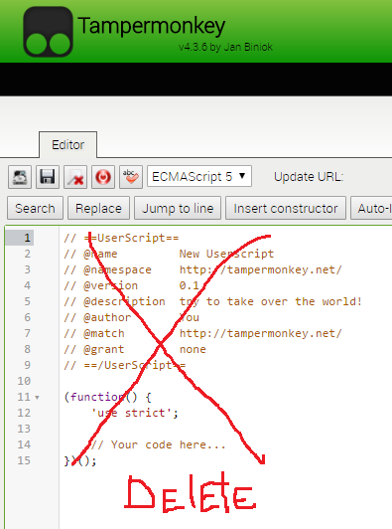Click the @match "http://tampermonkey.net/" value
This screenshot has width=392, height=529.
point(261,333)
